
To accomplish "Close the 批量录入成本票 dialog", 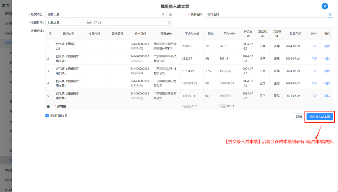I will (x=325, y=6).
